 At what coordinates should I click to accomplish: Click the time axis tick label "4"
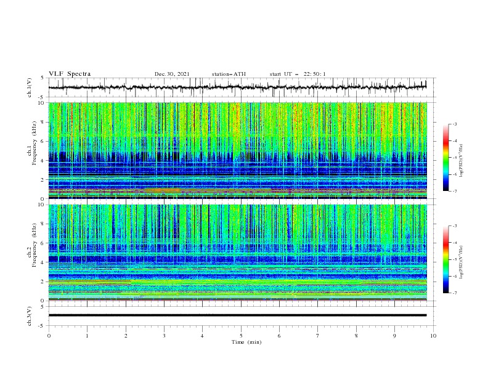click(x=202, y=336)
